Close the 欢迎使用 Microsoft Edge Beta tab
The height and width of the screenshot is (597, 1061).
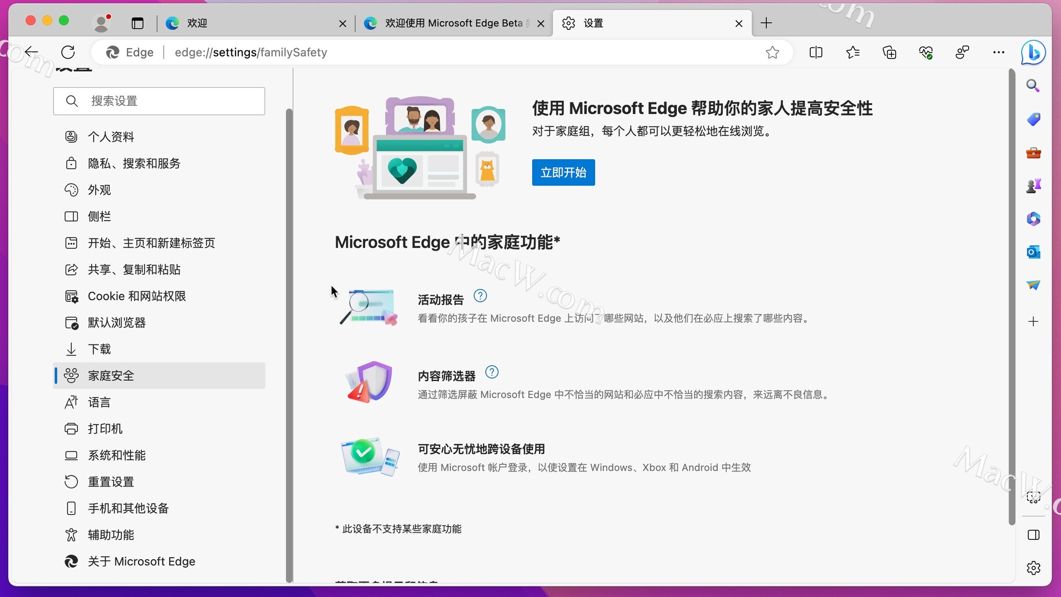click(x=541, y=23)
